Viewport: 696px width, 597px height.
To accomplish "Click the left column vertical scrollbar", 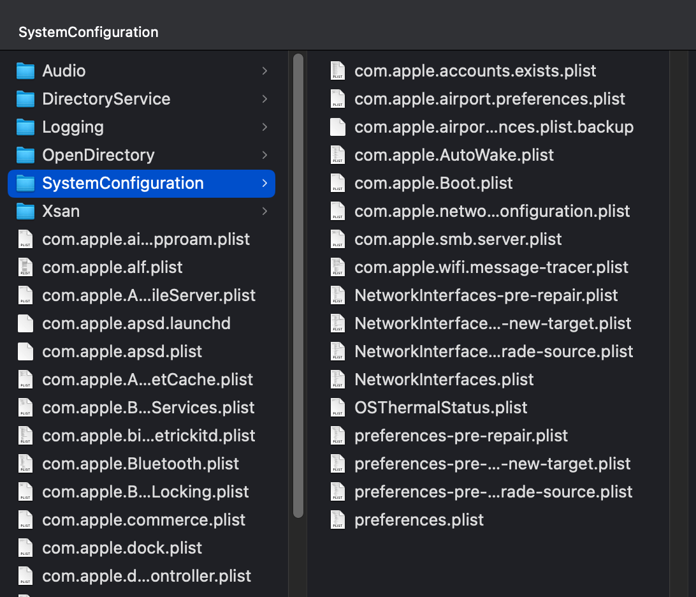I will tap(298, 287).
